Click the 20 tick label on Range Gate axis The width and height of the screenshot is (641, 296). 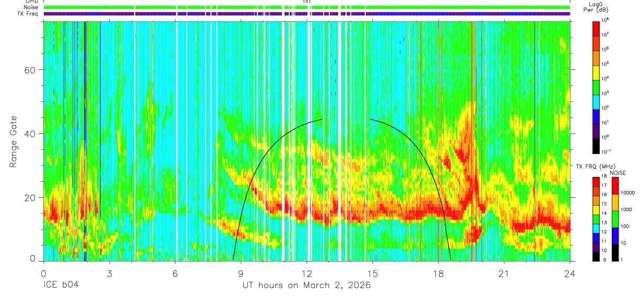point(30,197)
